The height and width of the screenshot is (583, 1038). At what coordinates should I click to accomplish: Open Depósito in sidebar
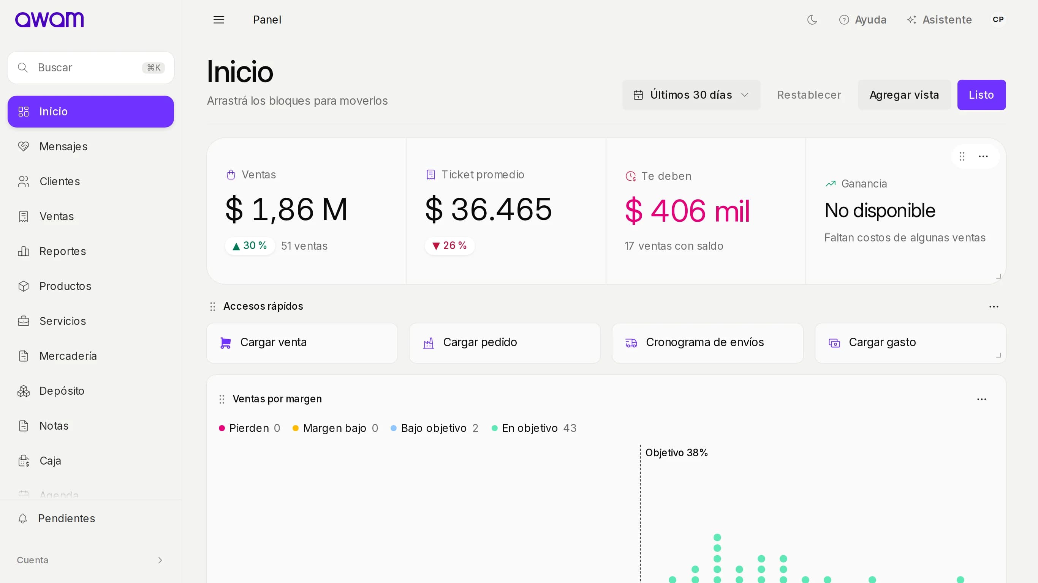(x=91, y=391)
